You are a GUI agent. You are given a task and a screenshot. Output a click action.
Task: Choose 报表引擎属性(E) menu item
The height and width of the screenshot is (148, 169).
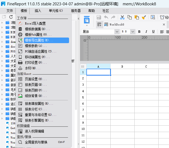click(x=43, y=120)
